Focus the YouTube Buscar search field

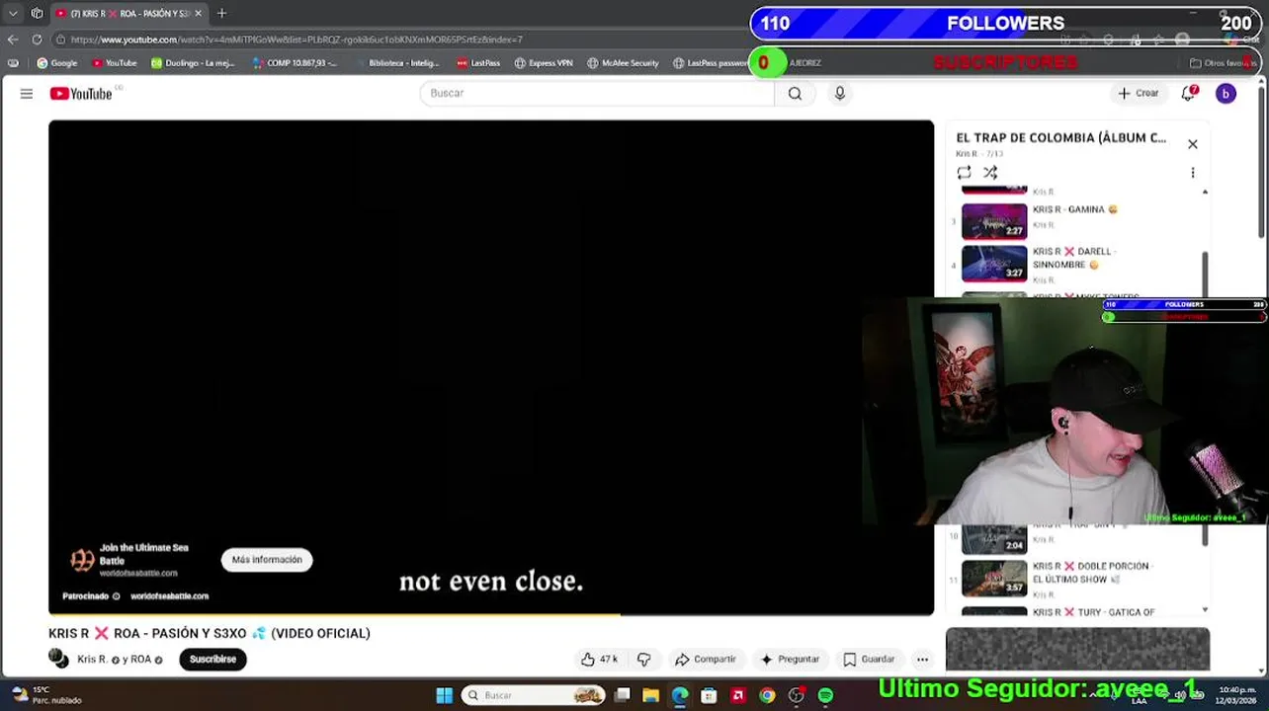(597, 93)
